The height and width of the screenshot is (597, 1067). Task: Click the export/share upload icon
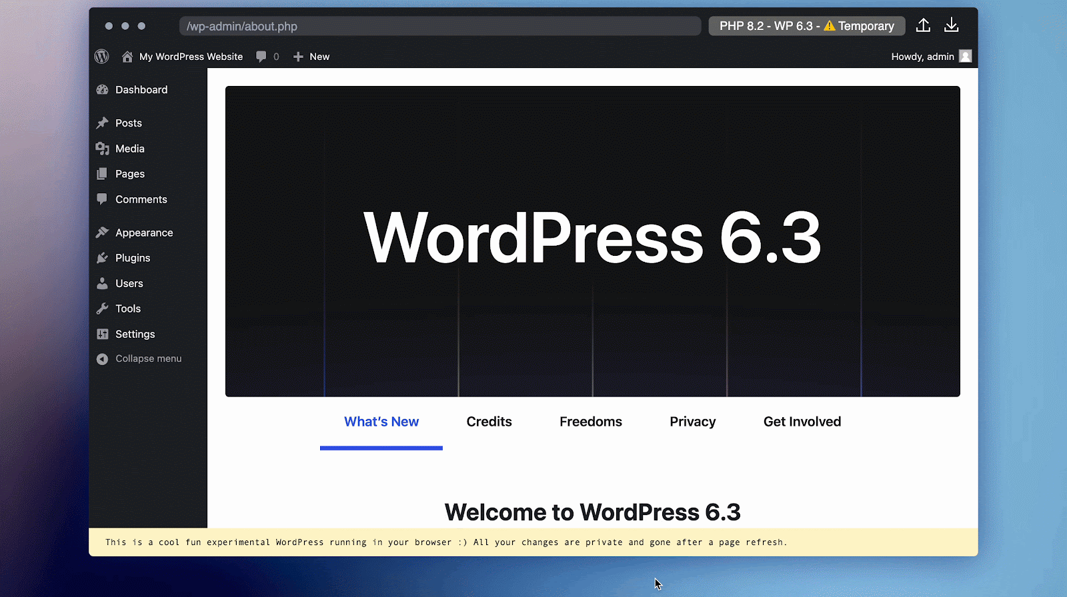pos(923,25)
